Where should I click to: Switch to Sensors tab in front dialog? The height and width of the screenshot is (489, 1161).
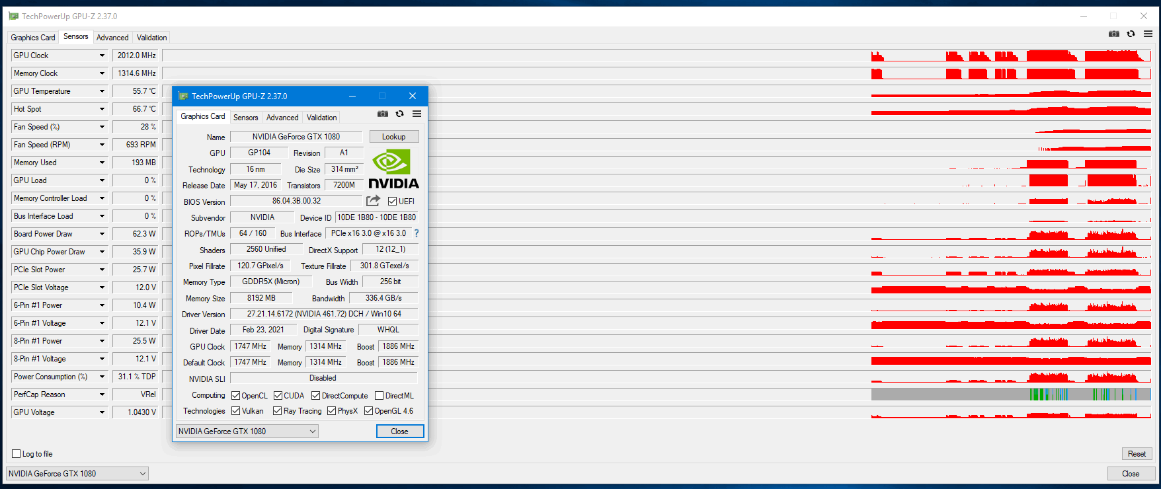point(246,118)
